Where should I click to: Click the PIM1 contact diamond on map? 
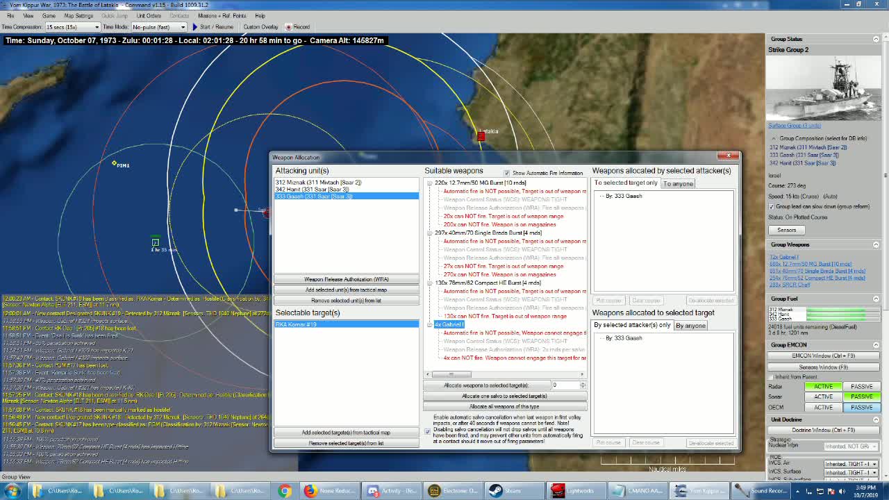(x=114, y=163)
